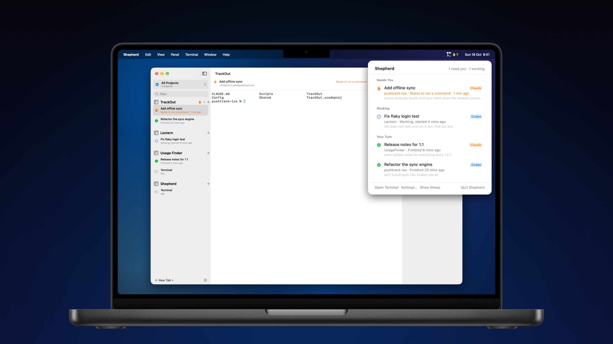Click the Swift icon next to Lectern
The width and height of the screenshot is (613, 344).
(x=156, y=133)
